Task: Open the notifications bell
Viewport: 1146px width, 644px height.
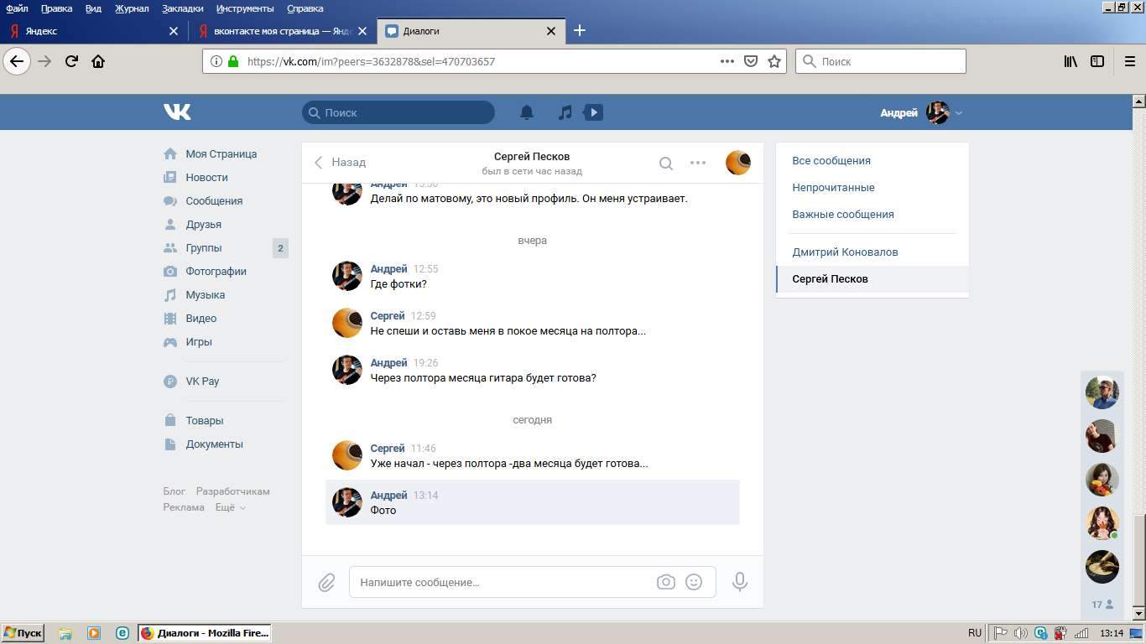Action: pyautogui.click(x=527, y=112)
